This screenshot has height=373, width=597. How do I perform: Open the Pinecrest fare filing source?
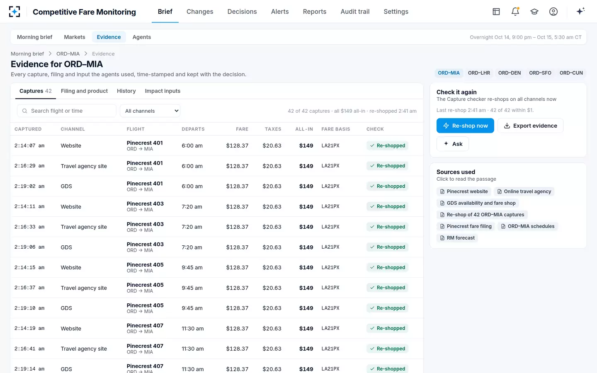pos(466,226)
